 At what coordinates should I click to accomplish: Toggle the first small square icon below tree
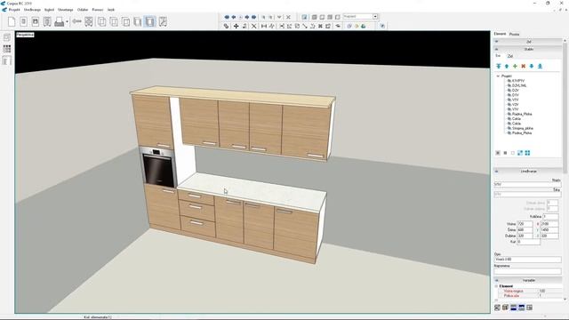pos(498,153)
